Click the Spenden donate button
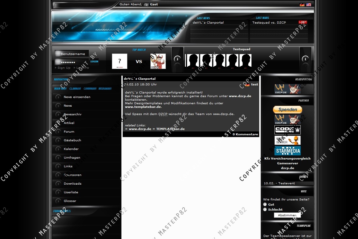The width and height of the screenshot is (358, 239). pyautogui.click(x=287, y=110)
